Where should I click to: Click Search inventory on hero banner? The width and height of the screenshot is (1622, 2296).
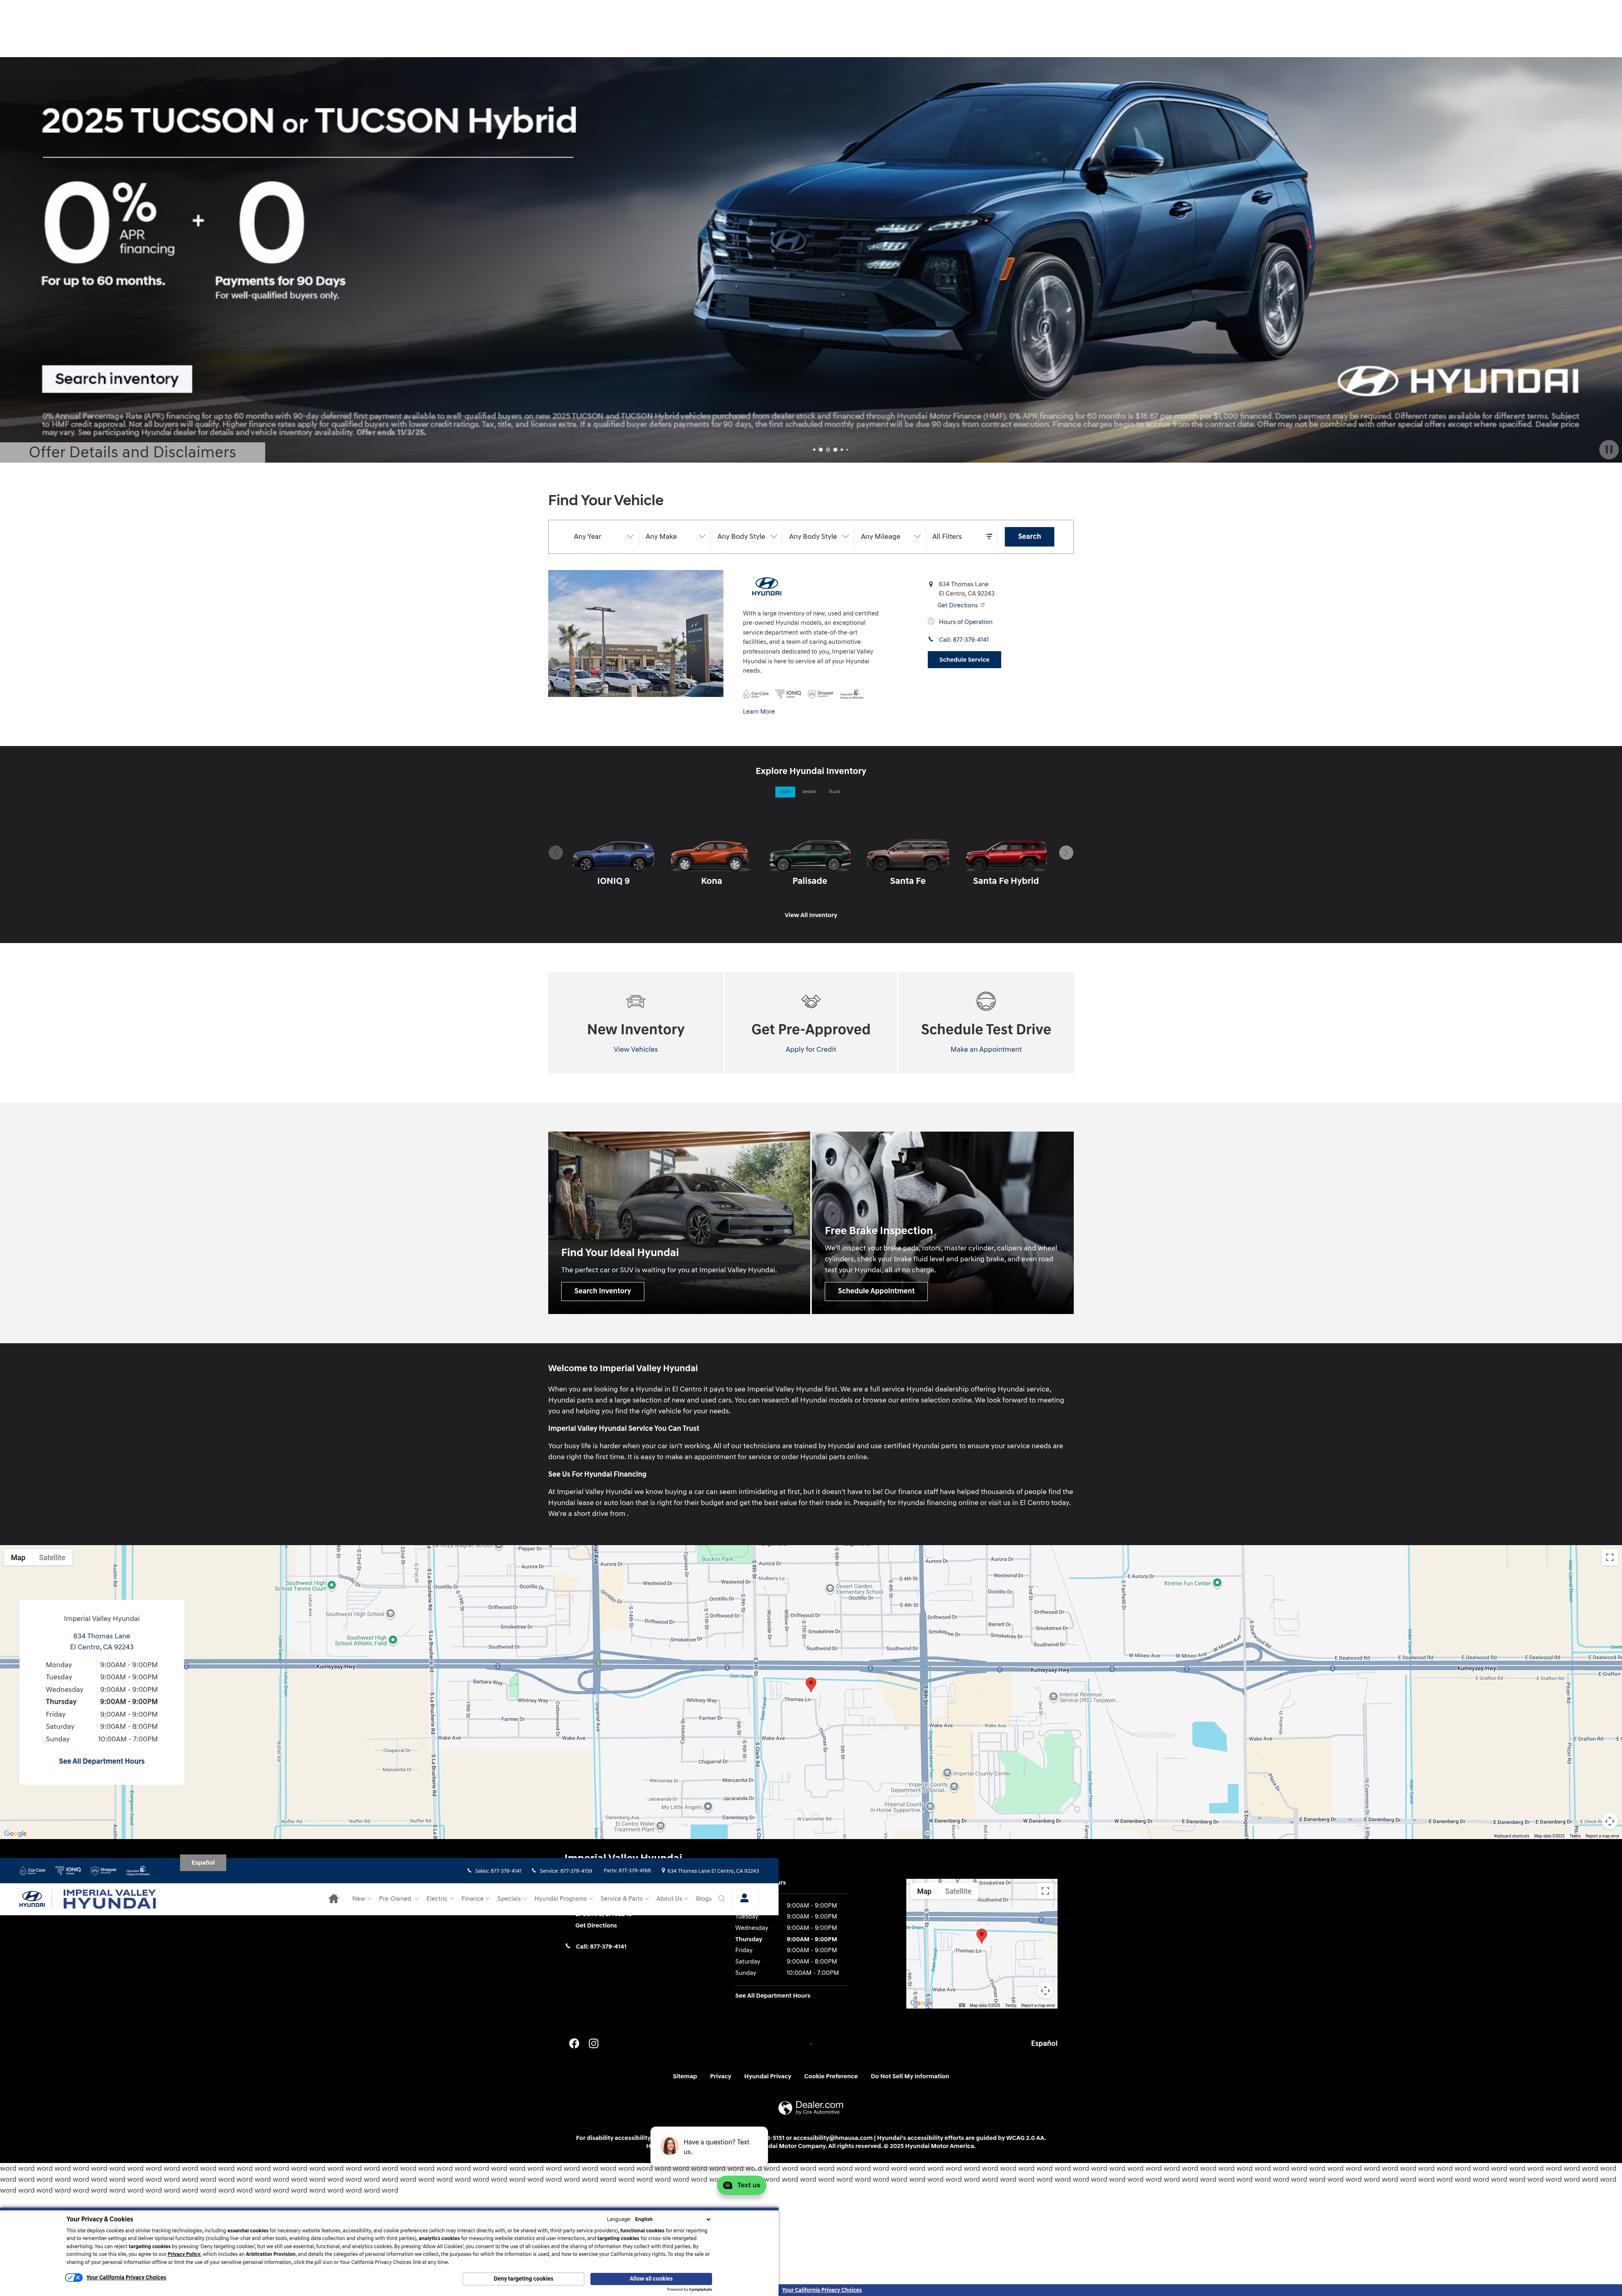click(117, 379)
